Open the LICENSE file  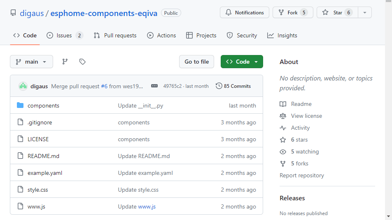tap(38, 139)
